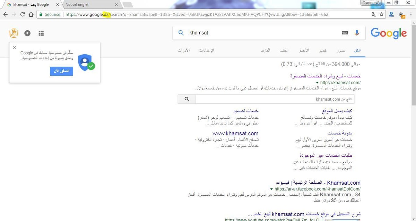The height and width of the screenshot is (221, 416).
Task: Open the Personne 1 profile switcher
Action: [x=371, y=2]
